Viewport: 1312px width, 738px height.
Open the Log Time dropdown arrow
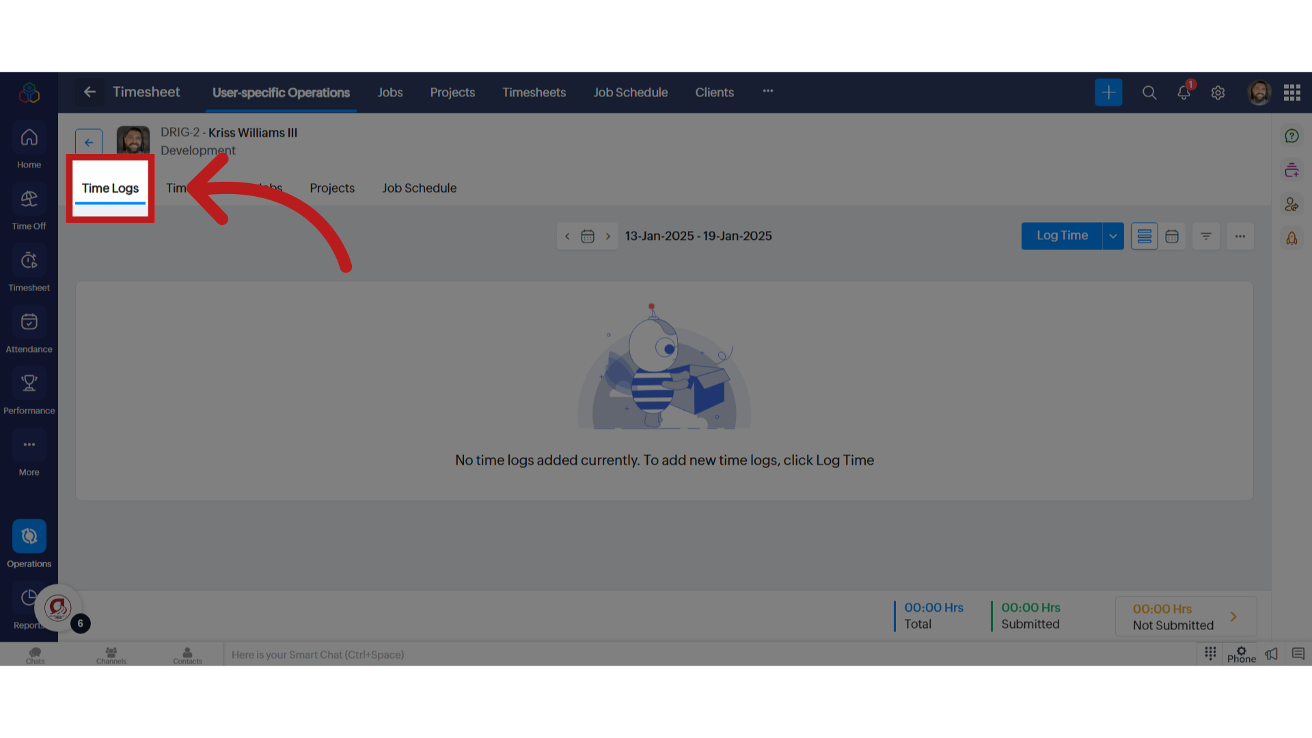(1113, 236)
